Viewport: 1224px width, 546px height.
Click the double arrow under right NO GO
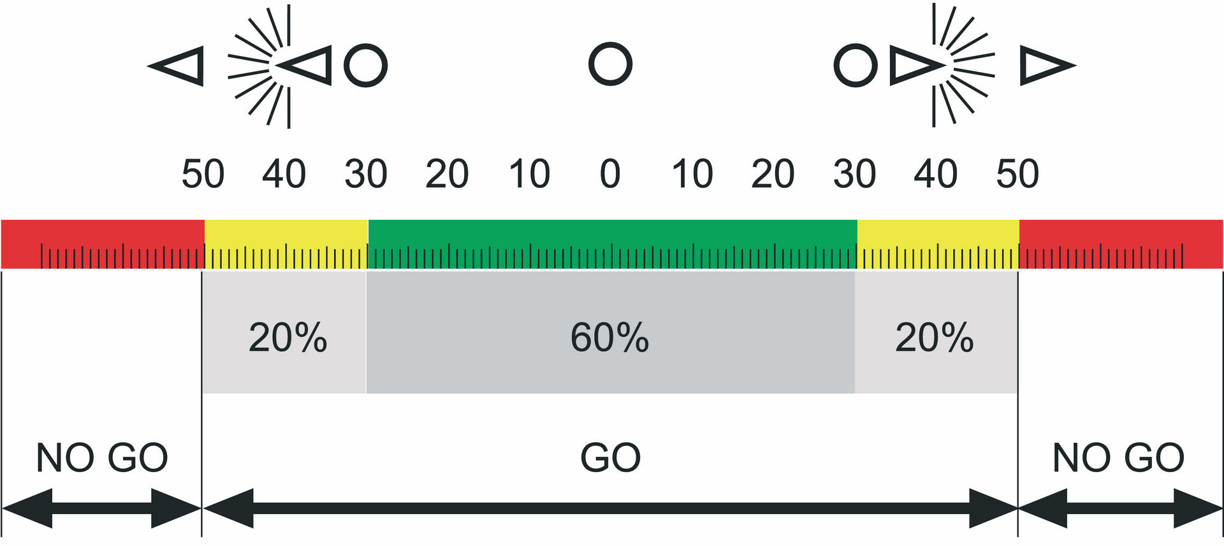point(1120,508)
